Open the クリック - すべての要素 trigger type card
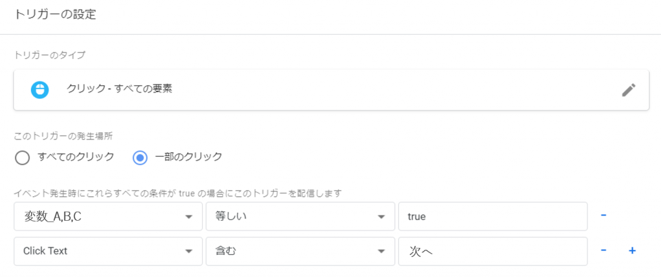661x277 pixels. (331, 90)
